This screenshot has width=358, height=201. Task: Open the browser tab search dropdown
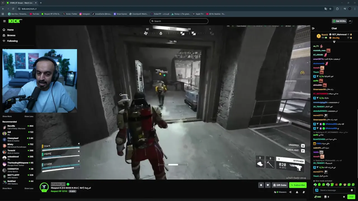click(3, 3)
